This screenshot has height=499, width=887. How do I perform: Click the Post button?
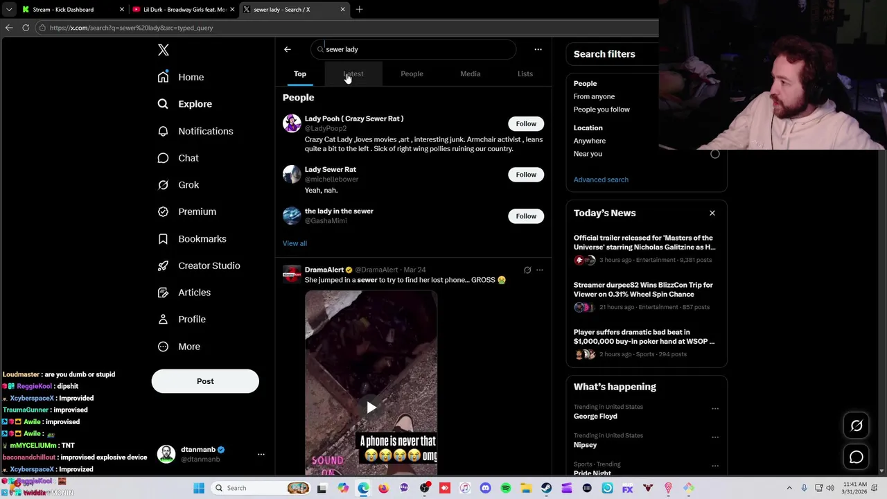pos(205,381)
